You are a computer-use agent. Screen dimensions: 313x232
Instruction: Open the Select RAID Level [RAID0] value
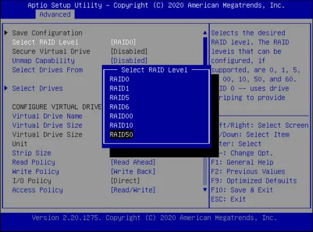pos(123,42)
